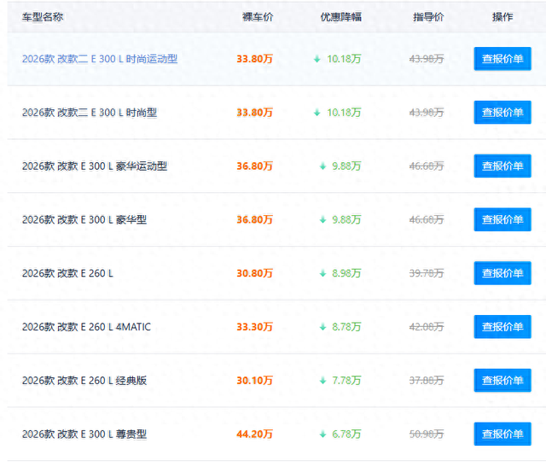Click guide price 42.08万

click(427, 327)
